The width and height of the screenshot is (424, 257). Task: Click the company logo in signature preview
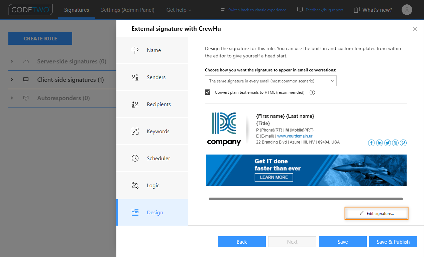click(224, 129)
